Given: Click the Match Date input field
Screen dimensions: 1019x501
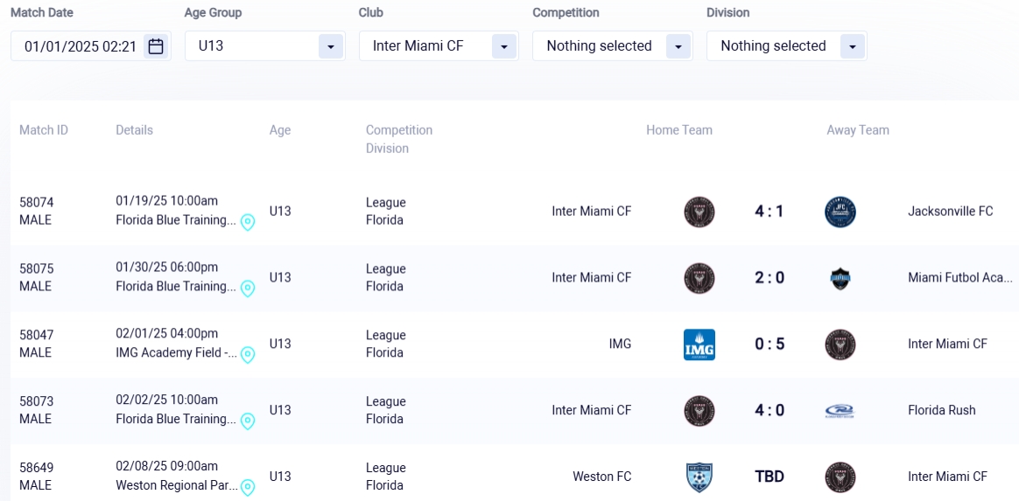Looking at the screenshot, I should point(80,46).
